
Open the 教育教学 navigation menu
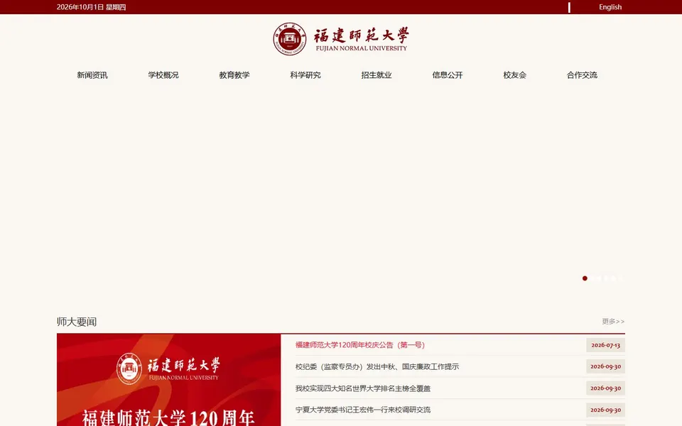pyautogui.click(x=234, y=75)
